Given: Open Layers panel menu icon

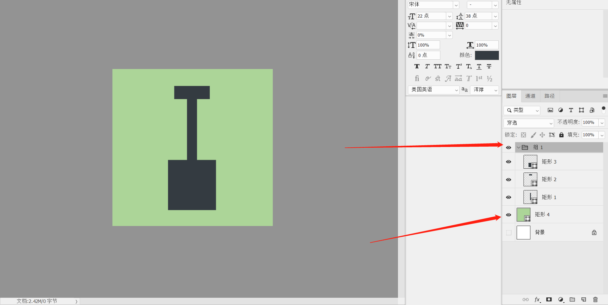Looking at the screenshot, I should pyautogui.click(x=605, y=96).
